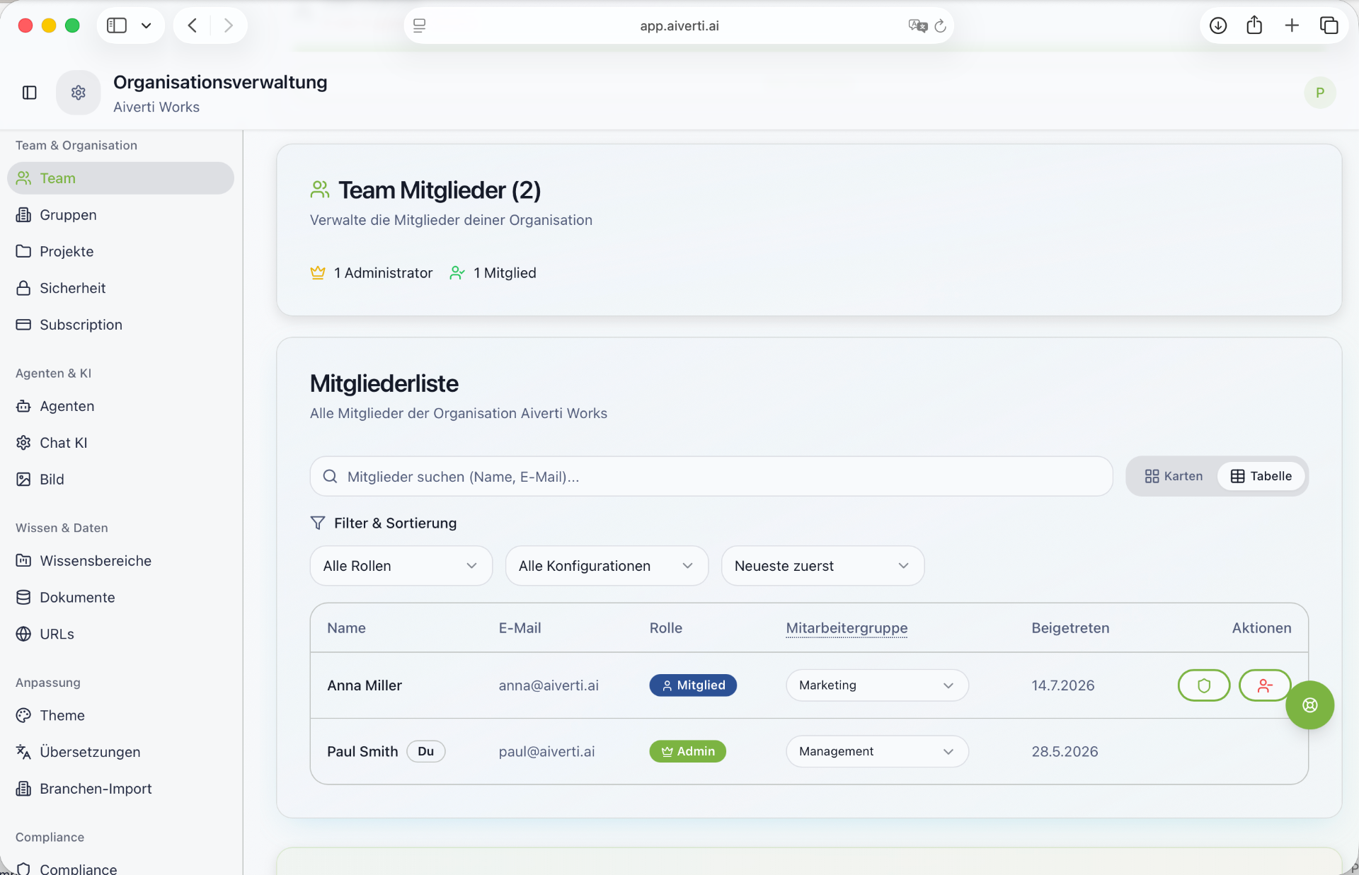The height and width of the screenshot is (875, 1359).
Task: Click the Mitglied role badge for Anna
Action: coord(693,685)
